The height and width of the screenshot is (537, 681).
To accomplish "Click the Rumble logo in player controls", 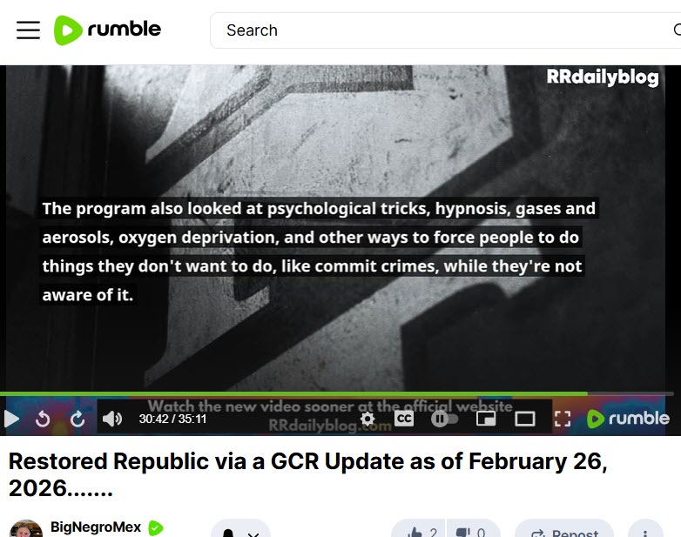I will [628, 419].
